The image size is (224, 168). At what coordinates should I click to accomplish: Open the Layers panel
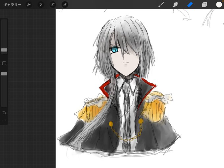[204, 5]
